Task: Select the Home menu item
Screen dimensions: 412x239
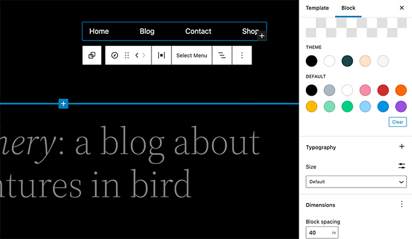Action: [x=99, y=31]
